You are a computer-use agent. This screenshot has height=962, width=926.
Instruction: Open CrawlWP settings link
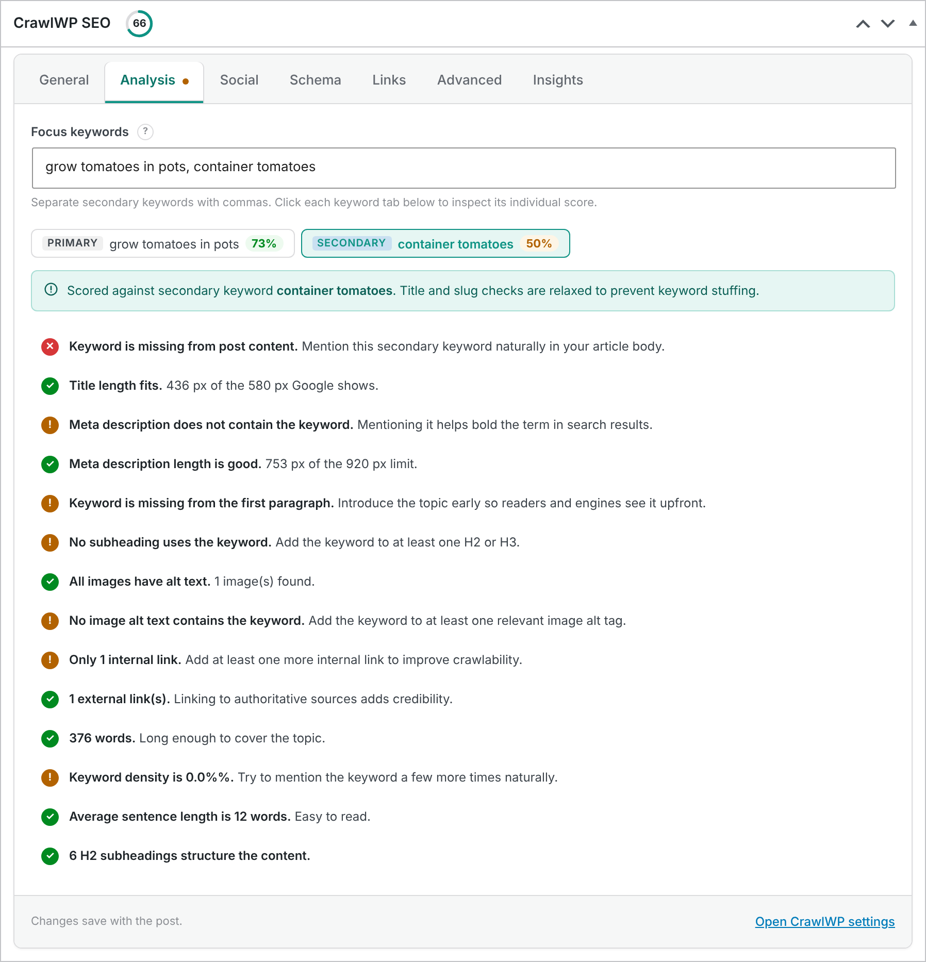click(825, 922)
